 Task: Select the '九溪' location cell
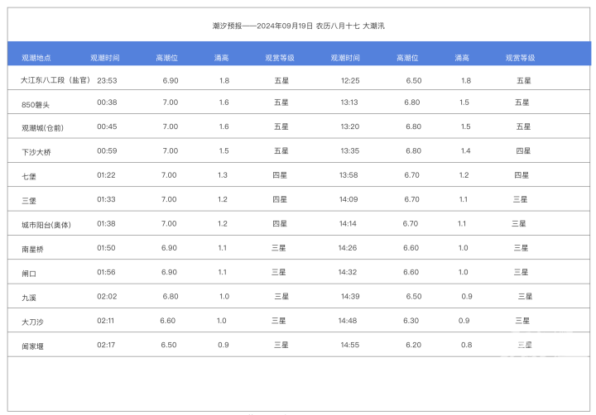click(x=29, y=298)
